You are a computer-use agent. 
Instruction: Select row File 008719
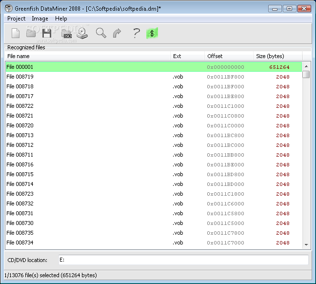(x=154, y=77)
